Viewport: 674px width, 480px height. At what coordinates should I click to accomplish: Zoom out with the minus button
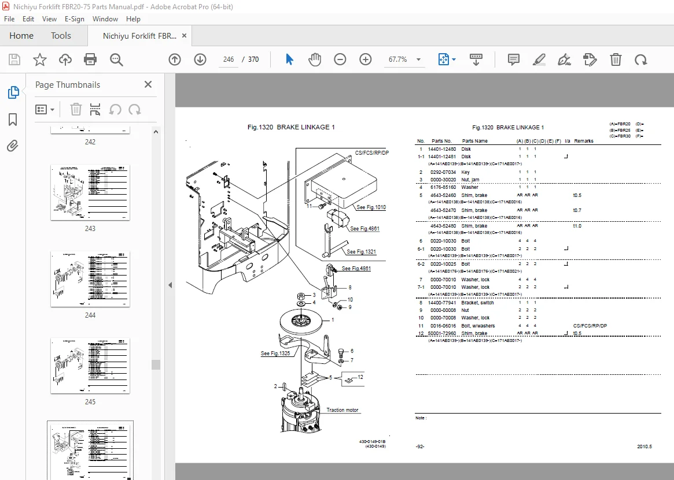[340, 59]
